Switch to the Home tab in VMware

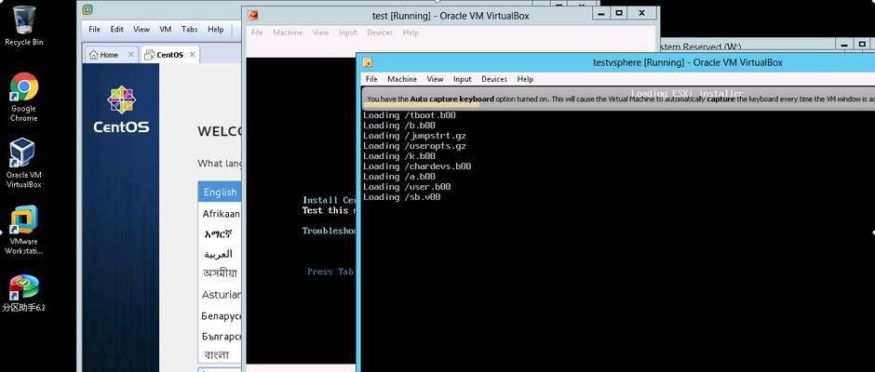(x=111, y=55)
